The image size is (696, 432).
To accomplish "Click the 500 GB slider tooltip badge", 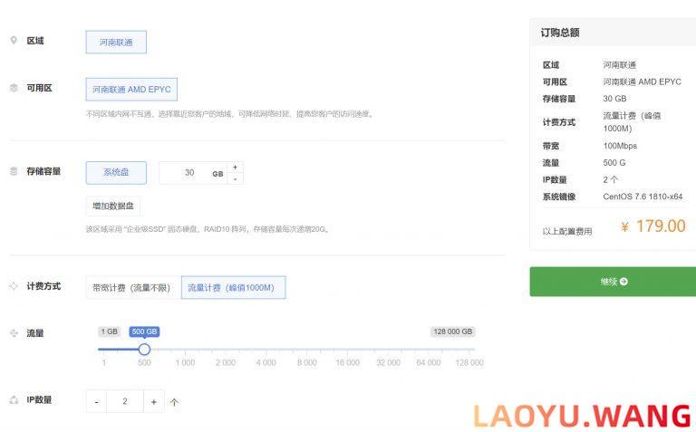I will point(144,331).
